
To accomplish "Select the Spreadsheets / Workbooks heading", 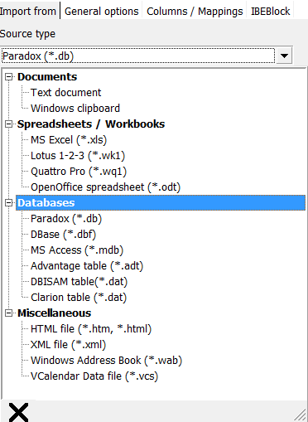I will coord(91,124).
